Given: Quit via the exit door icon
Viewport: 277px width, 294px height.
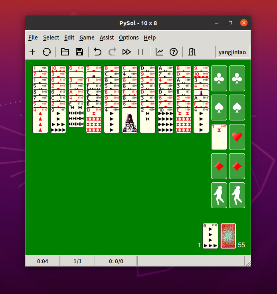Looking at the screenshot, I should pos(192,52).
